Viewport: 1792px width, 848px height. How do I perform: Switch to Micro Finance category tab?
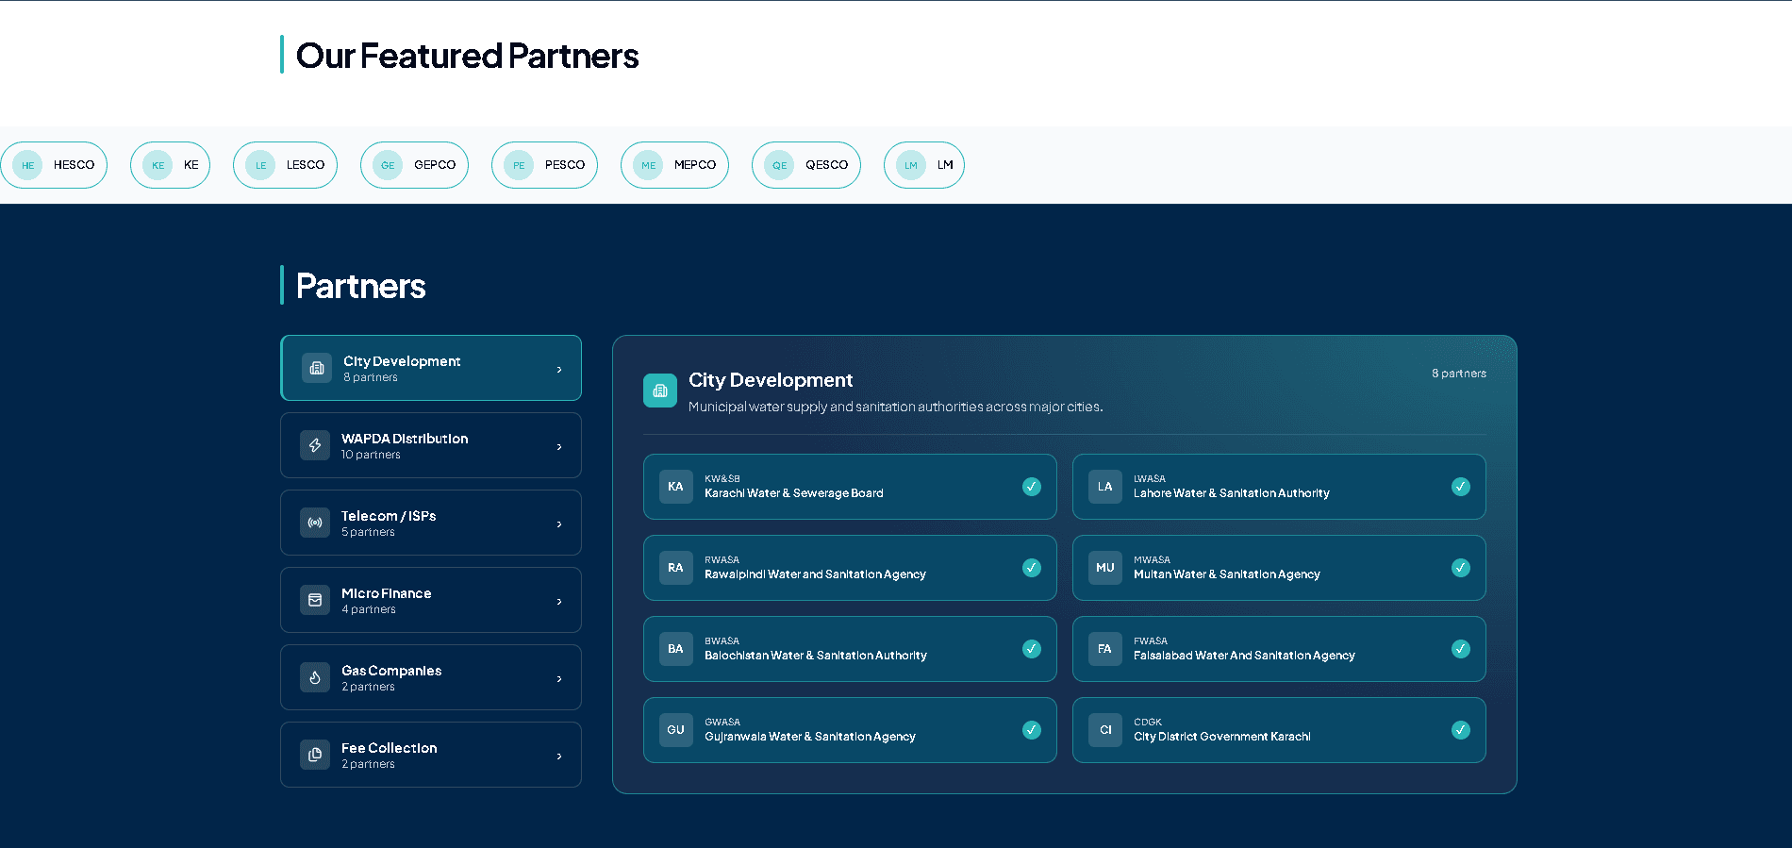tap(431, 600)
